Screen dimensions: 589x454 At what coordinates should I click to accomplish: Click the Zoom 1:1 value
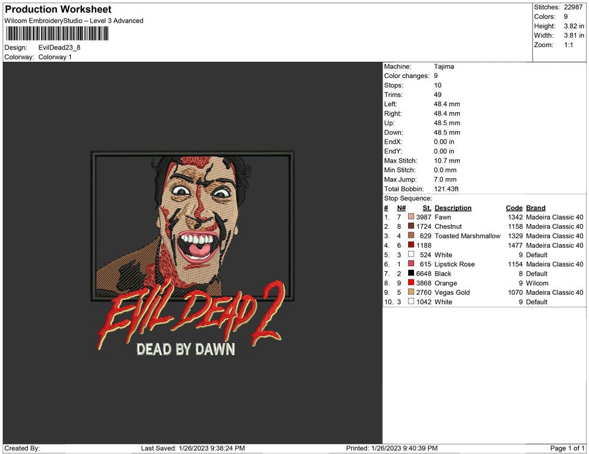[x=569, y=43]
